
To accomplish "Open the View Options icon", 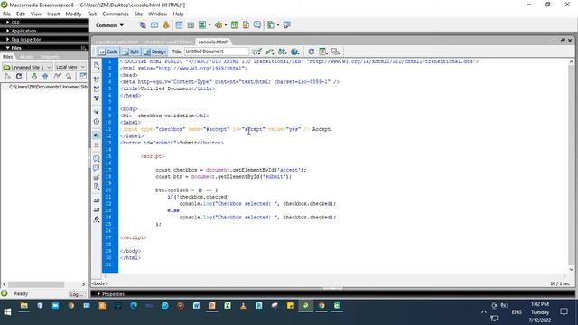I will pos(323,51).
